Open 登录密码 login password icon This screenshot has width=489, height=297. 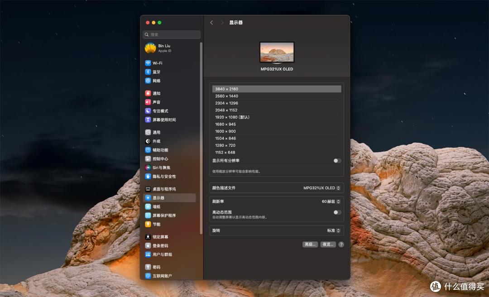(148, 245)
